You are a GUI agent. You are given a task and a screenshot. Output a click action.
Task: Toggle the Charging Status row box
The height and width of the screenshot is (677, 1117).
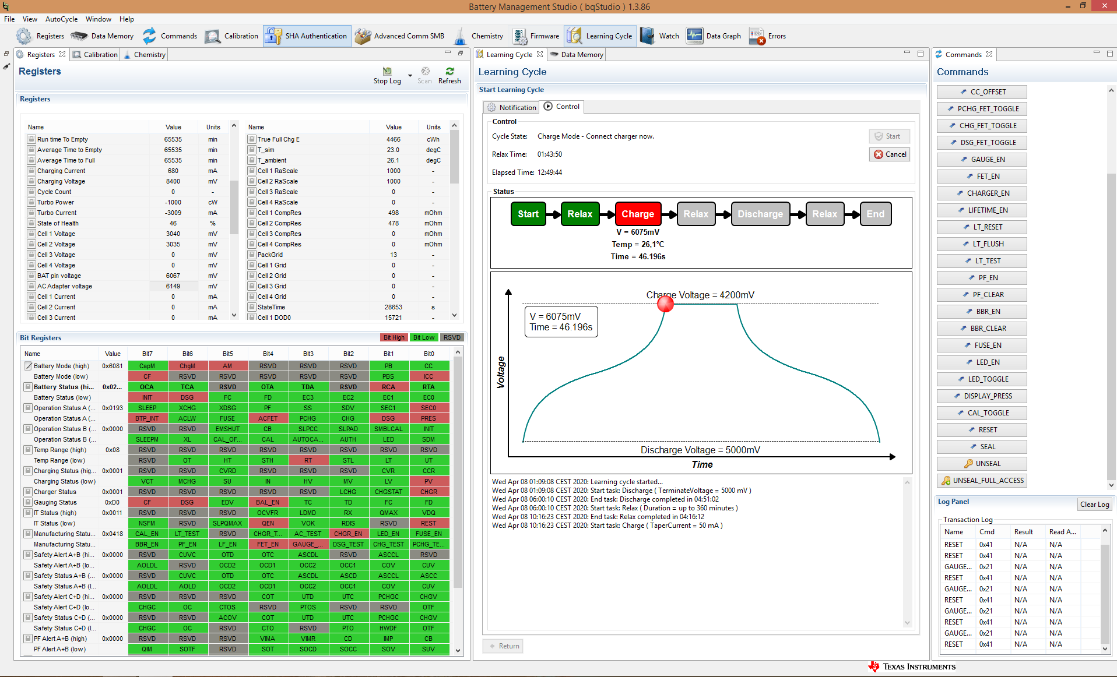[27, 471]
